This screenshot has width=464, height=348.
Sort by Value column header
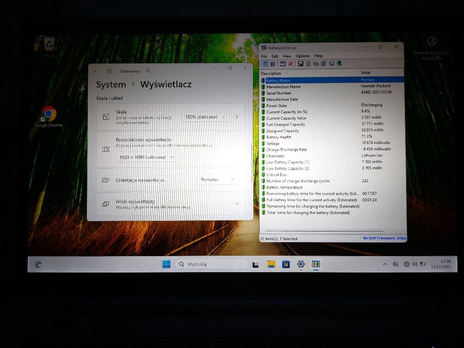pos(381,73)
